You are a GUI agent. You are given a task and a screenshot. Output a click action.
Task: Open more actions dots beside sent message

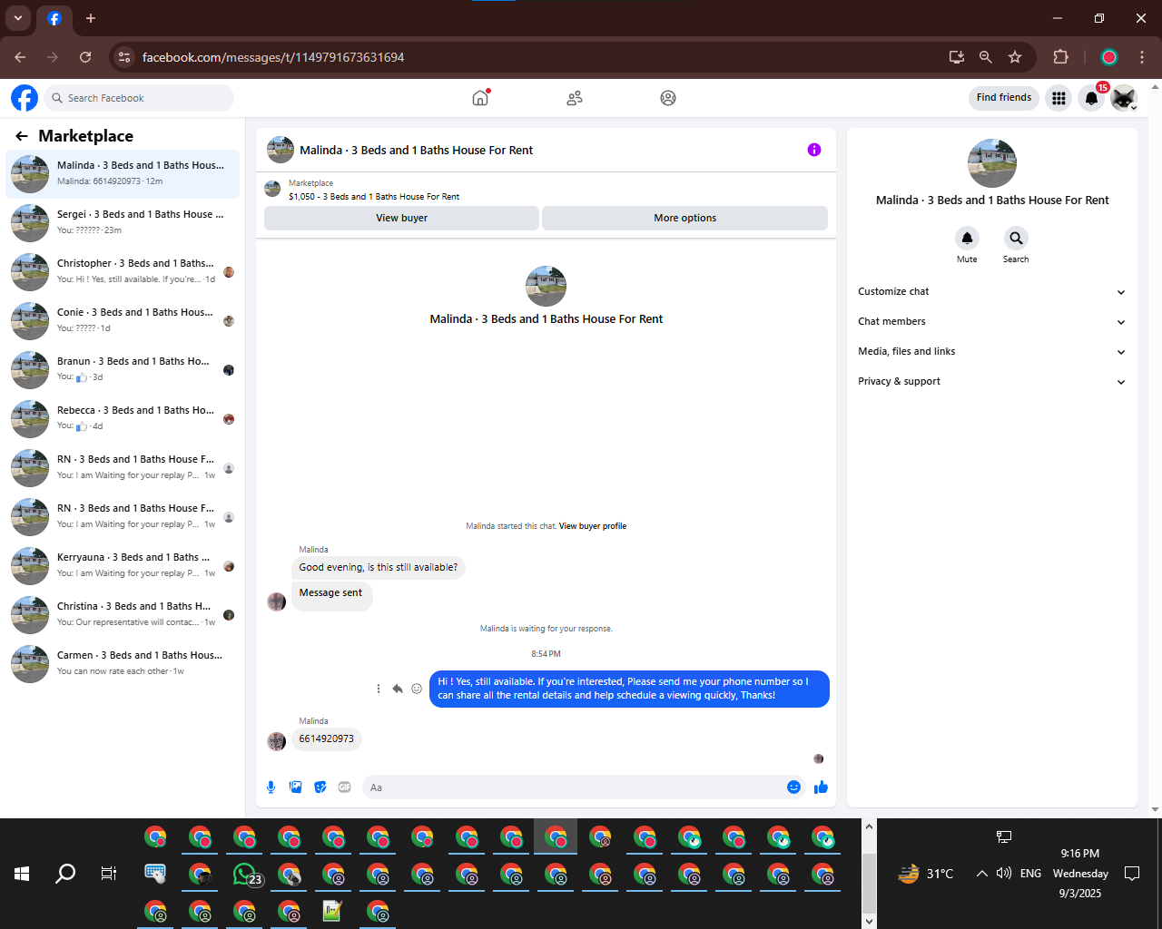379,689
